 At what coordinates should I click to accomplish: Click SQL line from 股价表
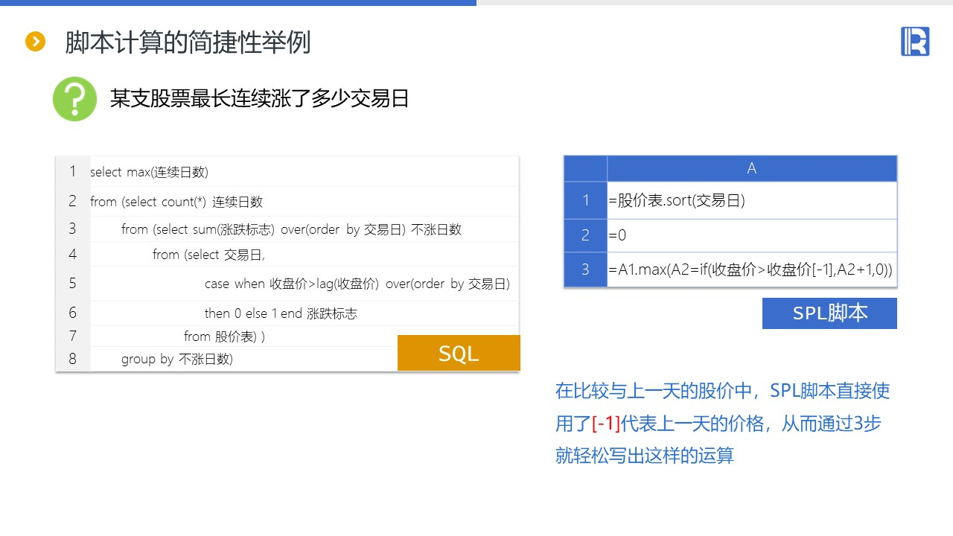(x=224, y=336)
